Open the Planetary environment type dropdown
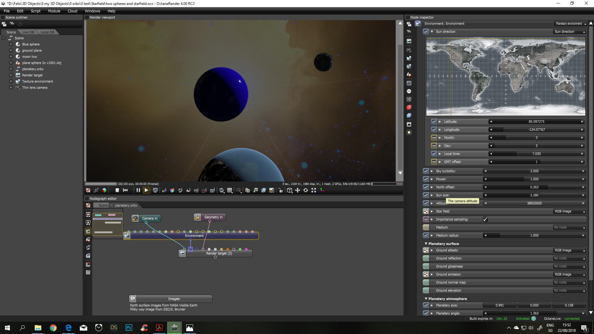Image resolution: width=594 pixels, height=334 pixels. tap(570, 24)
